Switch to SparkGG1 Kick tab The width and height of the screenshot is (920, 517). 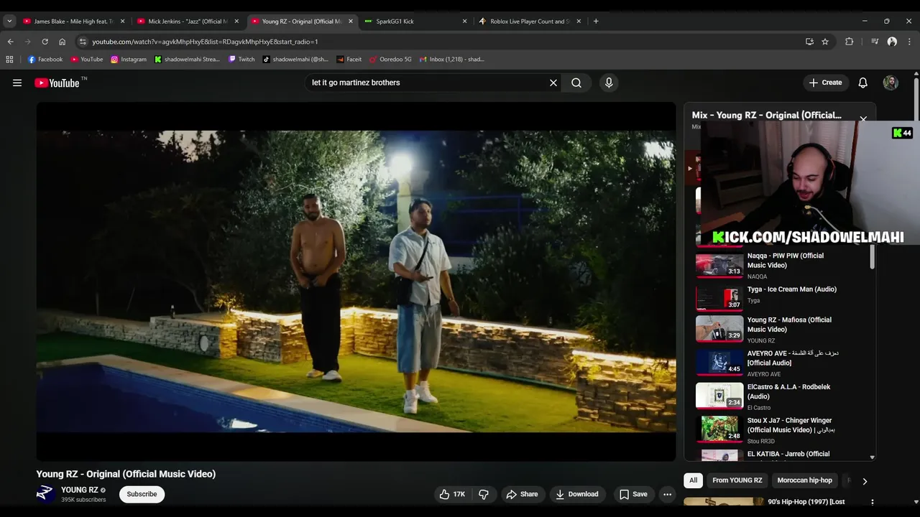tap(415, 21)
